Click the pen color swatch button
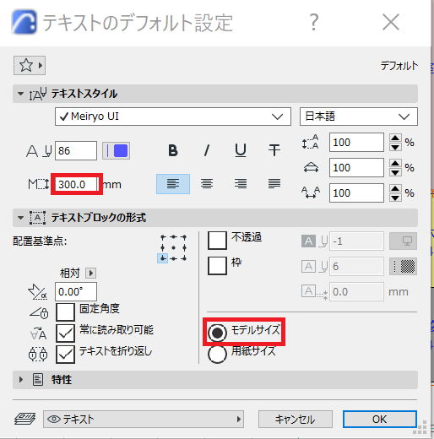434x439 pixels. pyautogui.click(x=116, y=151)
